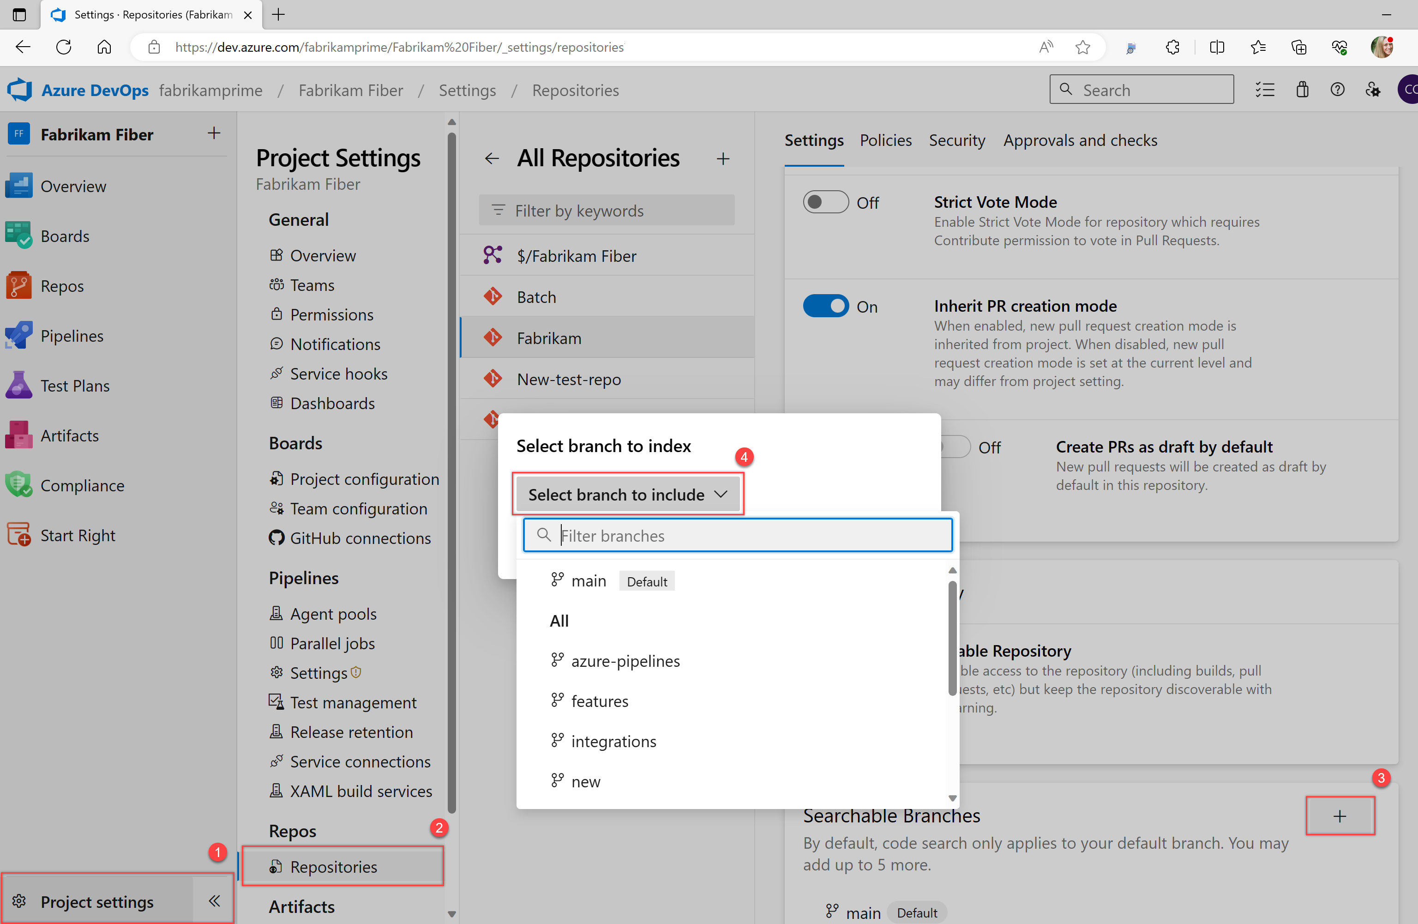Click add repository plus button top
Screen dimensions: 1418x924
[x=723, y=158]
